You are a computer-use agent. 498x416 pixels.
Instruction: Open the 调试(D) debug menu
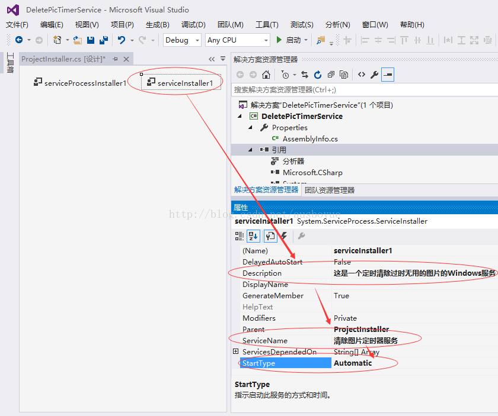coord(193,25)
